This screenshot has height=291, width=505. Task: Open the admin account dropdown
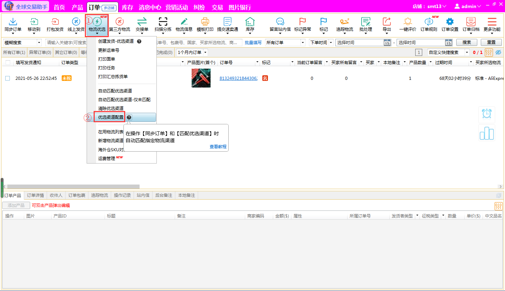468,6
